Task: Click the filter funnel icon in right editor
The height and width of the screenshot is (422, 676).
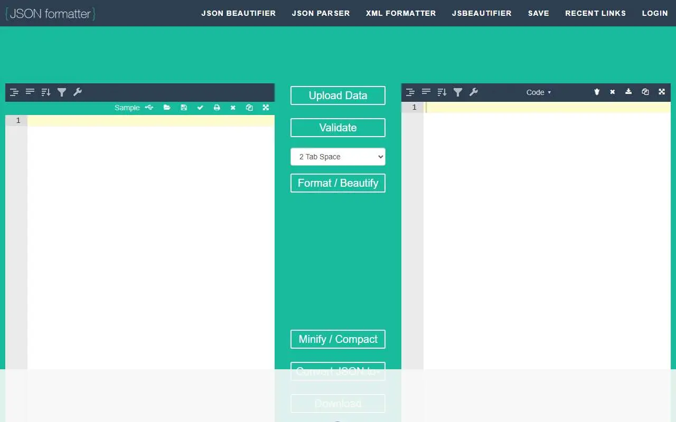Action: pyautogui.click(x=458, y=92)
